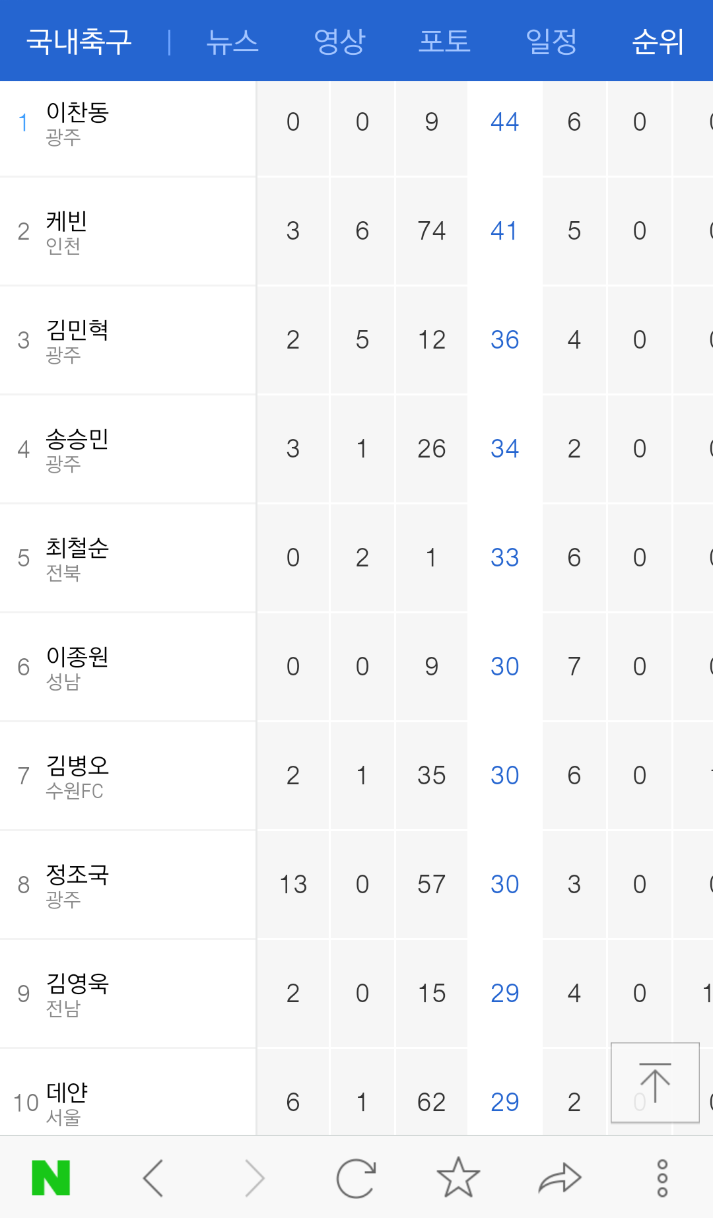Share the page using the share arrow icon

[x=560, y=1178]
